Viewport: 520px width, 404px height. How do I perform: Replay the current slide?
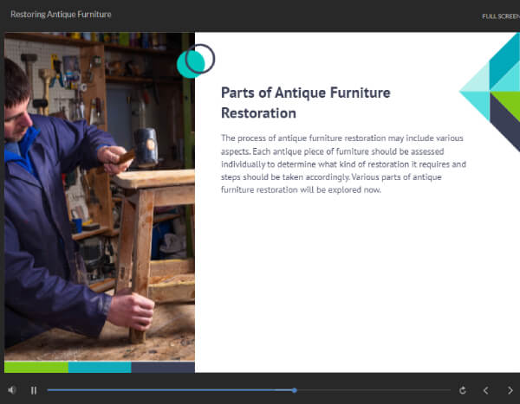click(x=462, y=390)
